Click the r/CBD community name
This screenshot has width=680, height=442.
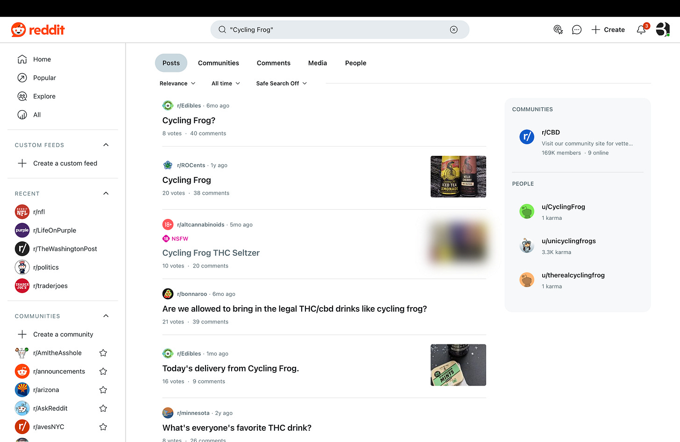click(x=551, y=133)
